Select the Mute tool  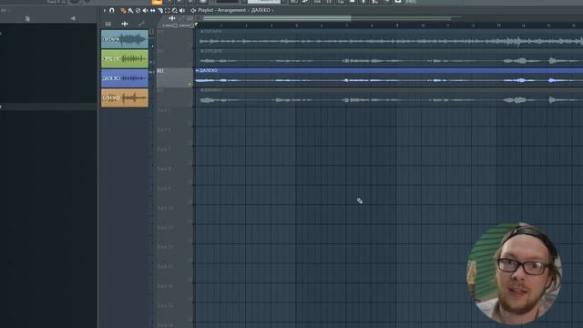146,10
